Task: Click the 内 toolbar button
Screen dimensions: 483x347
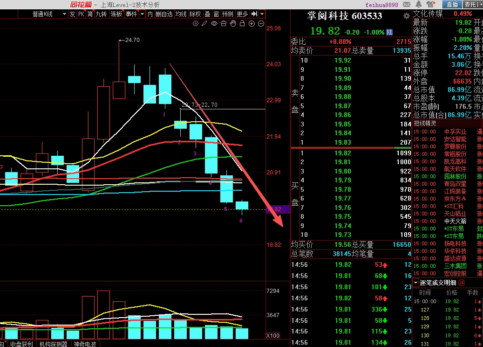Action: pos(150,14)
